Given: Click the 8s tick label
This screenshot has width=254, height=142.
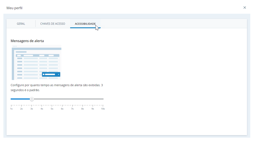Looking at the screenshot, I should coord(82,109).
